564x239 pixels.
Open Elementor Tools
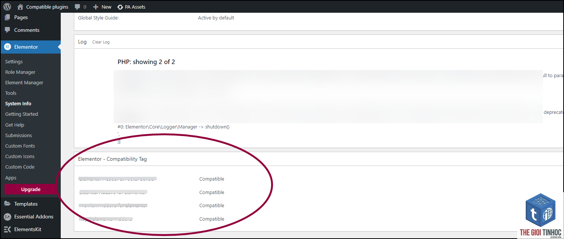pyautogui.click(x=11, y=93)
